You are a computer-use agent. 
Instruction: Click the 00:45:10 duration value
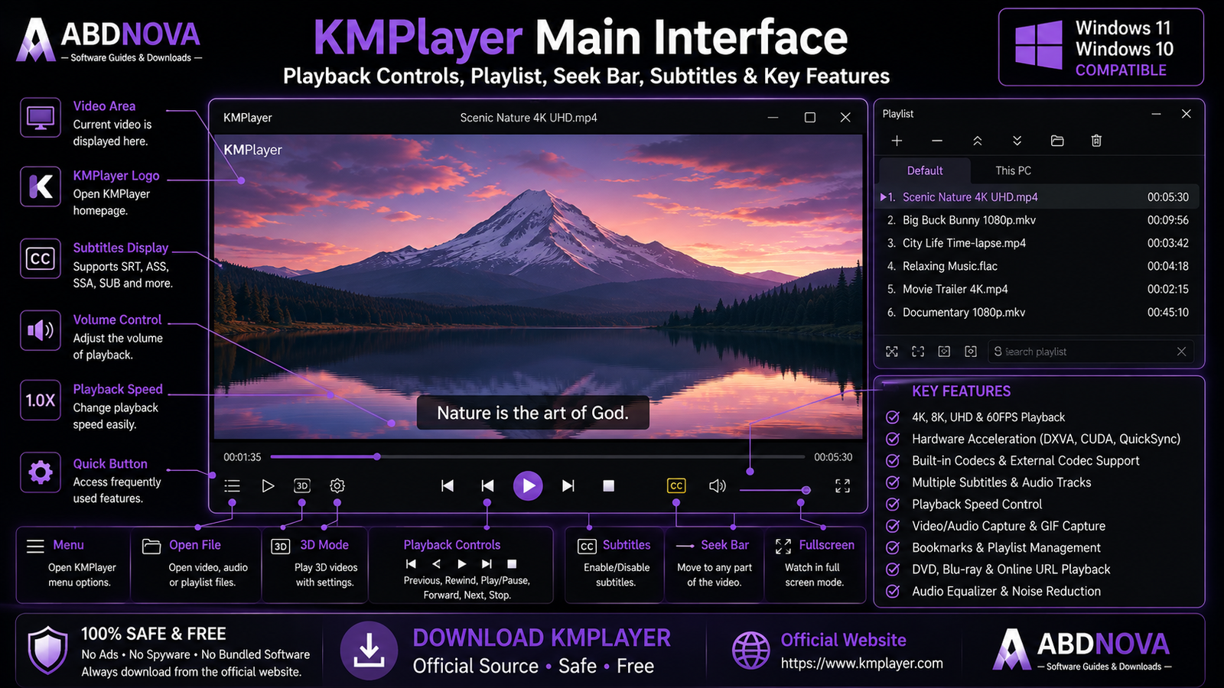coord(1167,312)
